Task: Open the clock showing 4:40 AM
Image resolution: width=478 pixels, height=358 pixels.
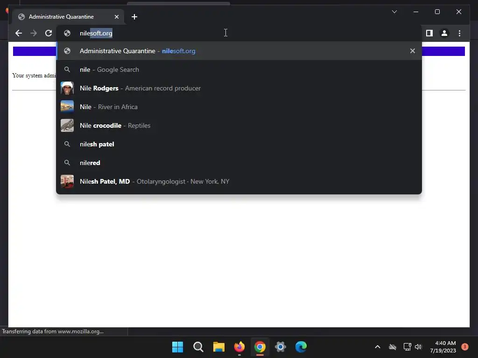Action: coord(443,347)
